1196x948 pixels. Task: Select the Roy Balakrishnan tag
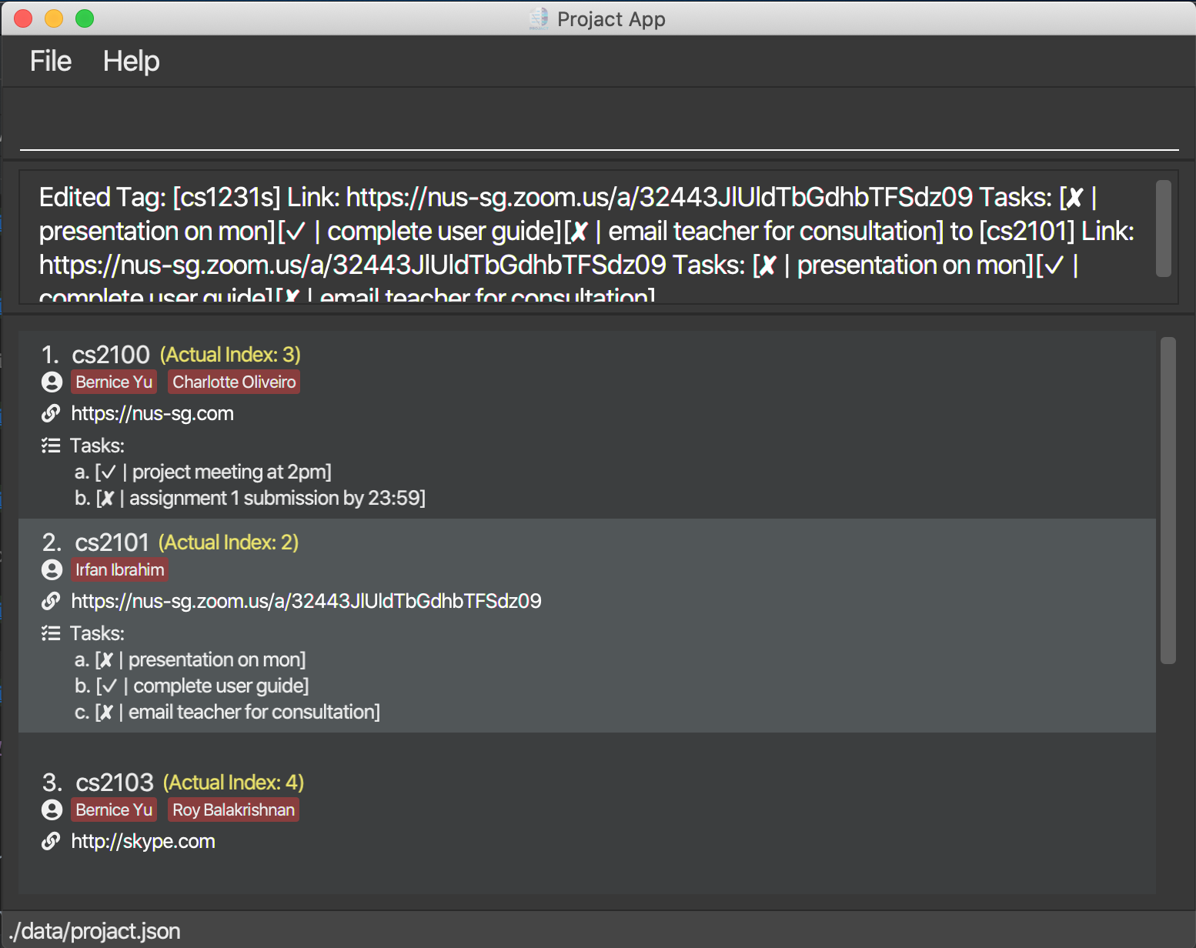tap(233, 809)
